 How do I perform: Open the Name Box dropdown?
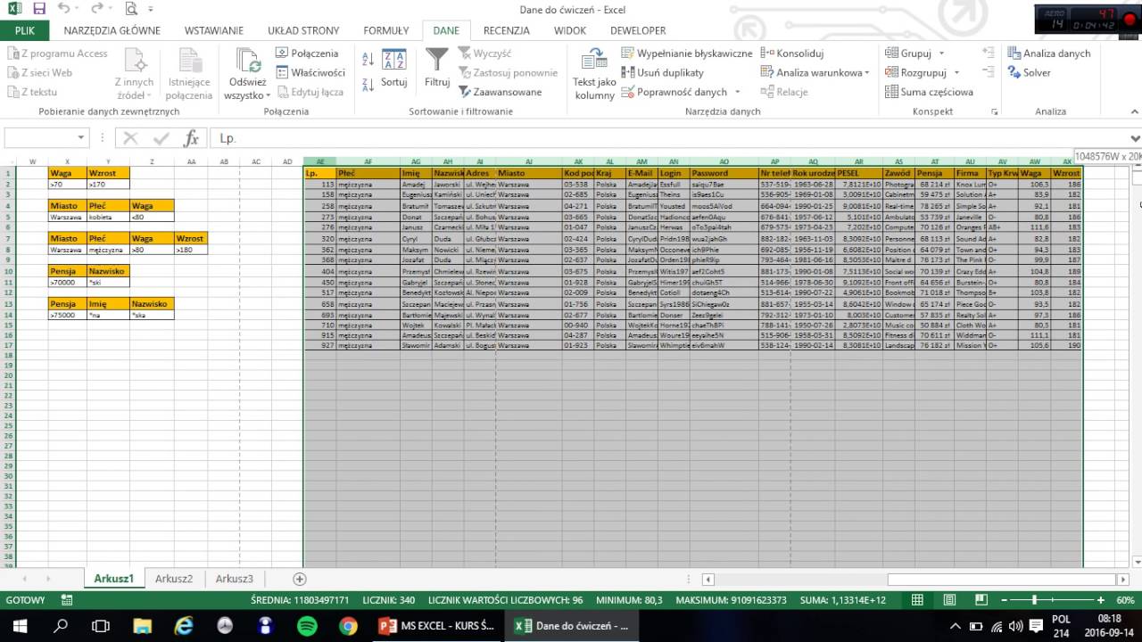(81, 138)
